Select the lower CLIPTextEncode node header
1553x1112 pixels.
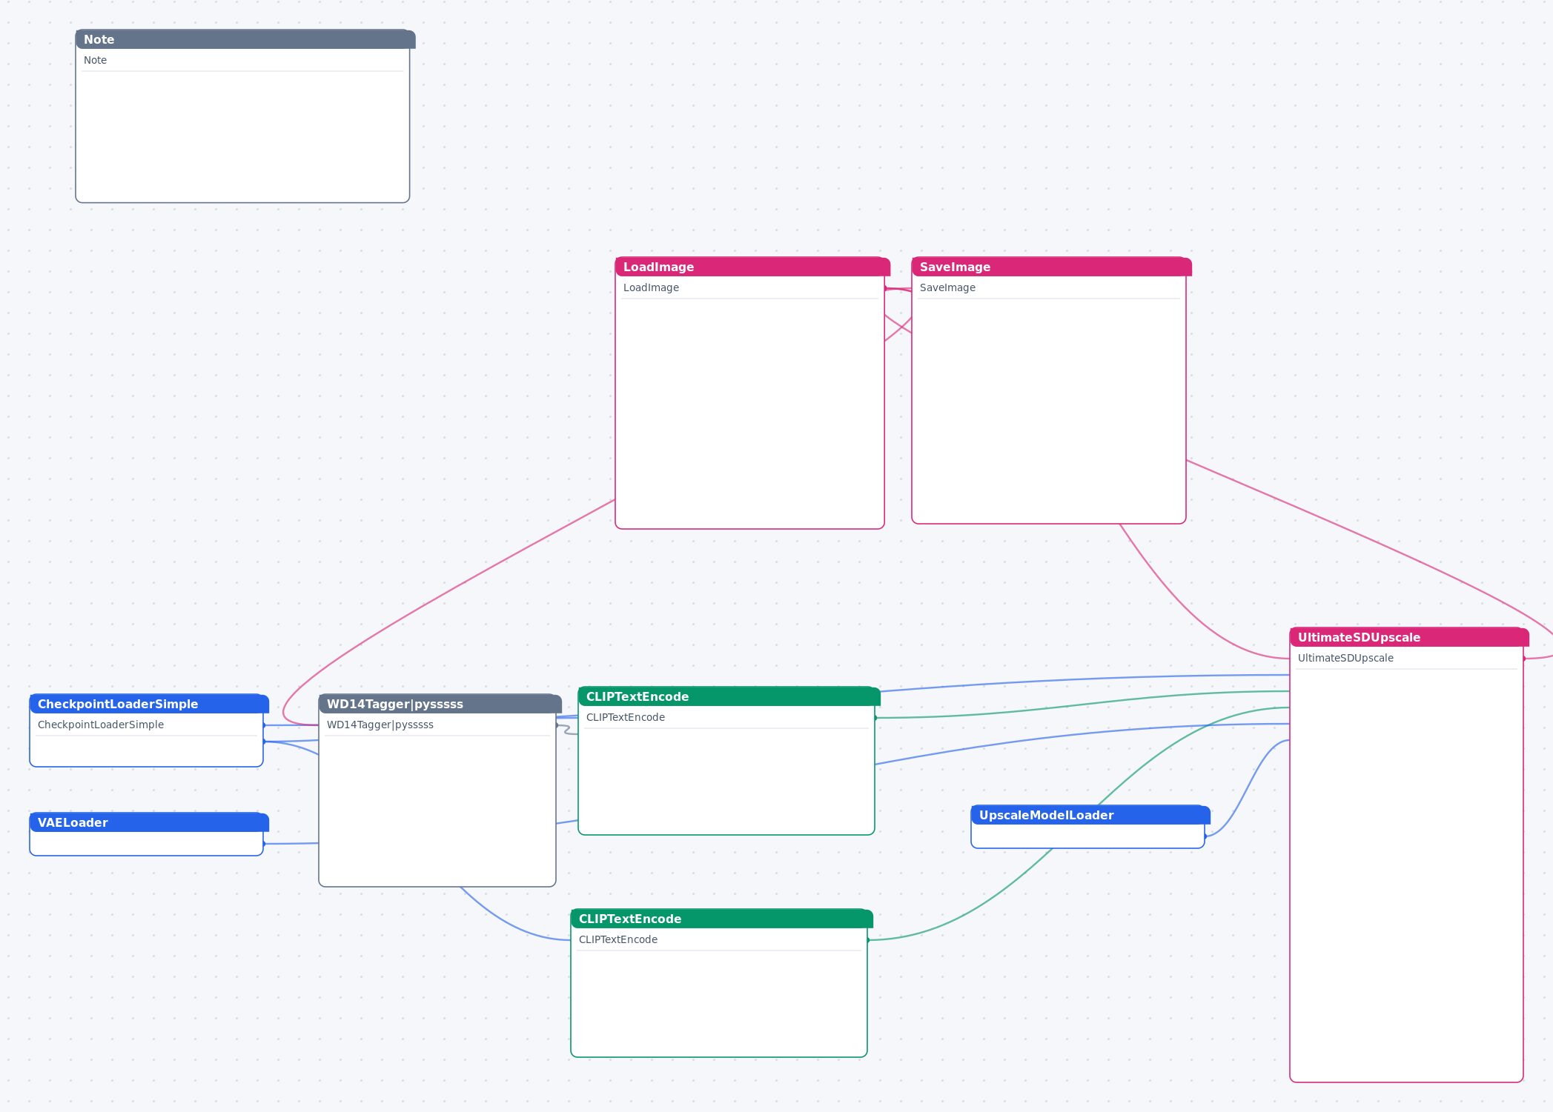721,919
